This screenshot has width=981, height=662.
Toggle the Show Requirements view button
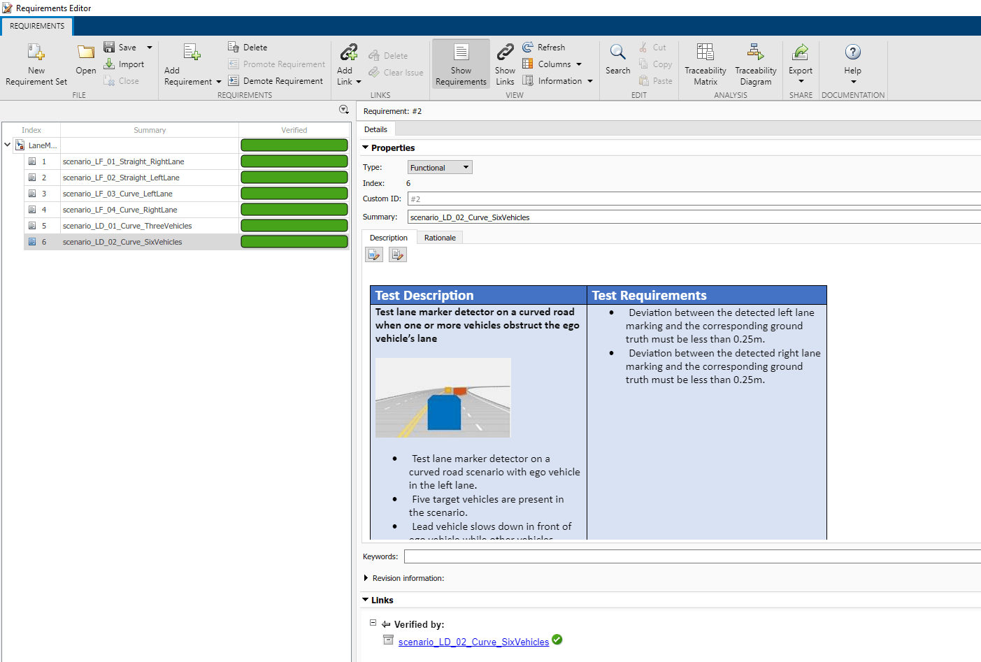461,64
